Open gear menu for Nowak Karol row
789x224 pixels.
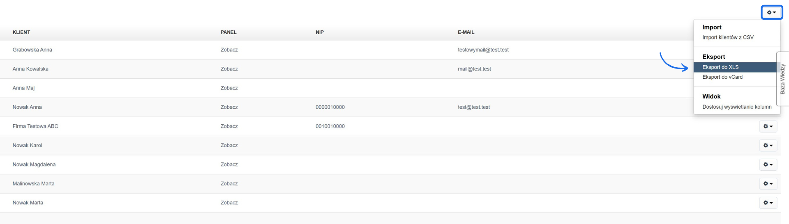coord(768,145)
